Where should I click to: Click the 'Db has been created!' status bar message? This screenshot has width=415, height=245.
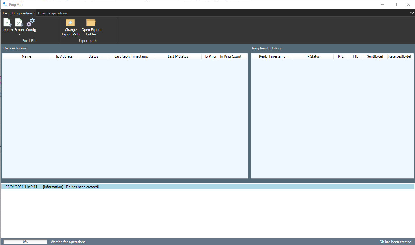pos(395,242)
